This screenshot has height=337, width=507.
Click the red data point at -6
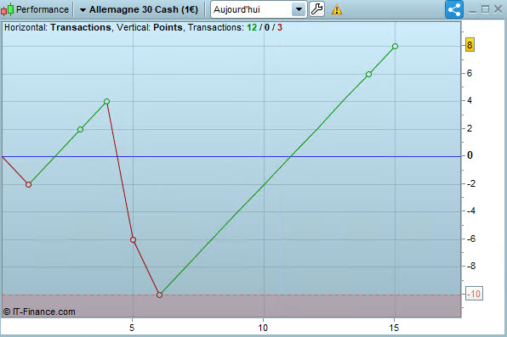click(x=133, y=240)
